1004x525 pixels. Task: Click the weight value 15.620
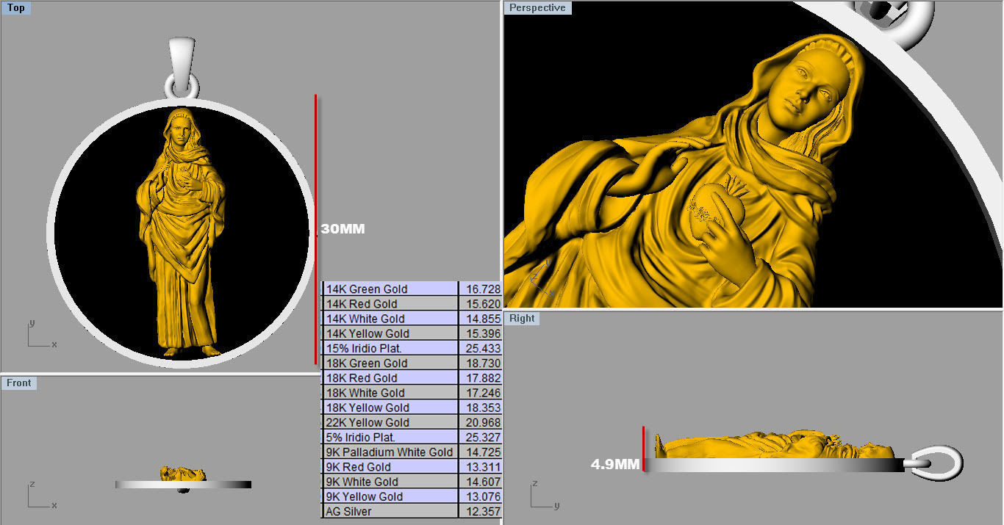click(483, 304)
